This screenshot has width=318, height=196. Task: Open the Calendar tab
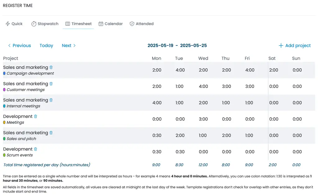[x=111, y=24]
